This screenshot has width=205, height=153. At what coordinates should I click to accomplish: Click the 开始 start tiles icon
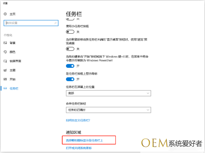[5, 79]
